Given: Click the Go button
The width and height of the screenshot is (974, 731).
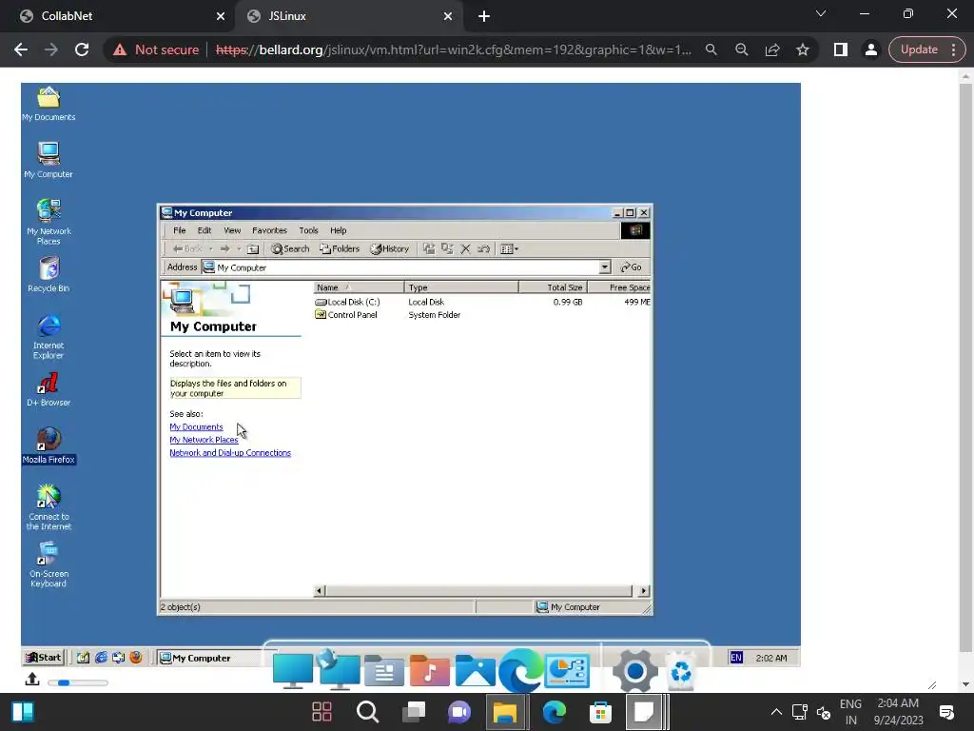Looking at the screenshot, I should coord(632,267).
